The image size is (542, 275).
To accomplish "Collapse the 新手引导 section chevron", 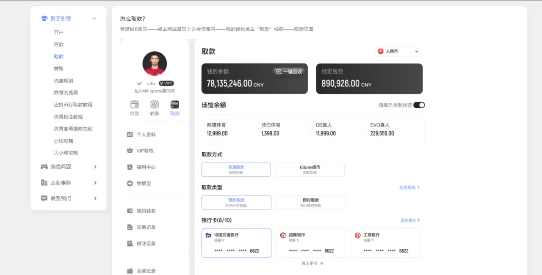I will (94, 19).
